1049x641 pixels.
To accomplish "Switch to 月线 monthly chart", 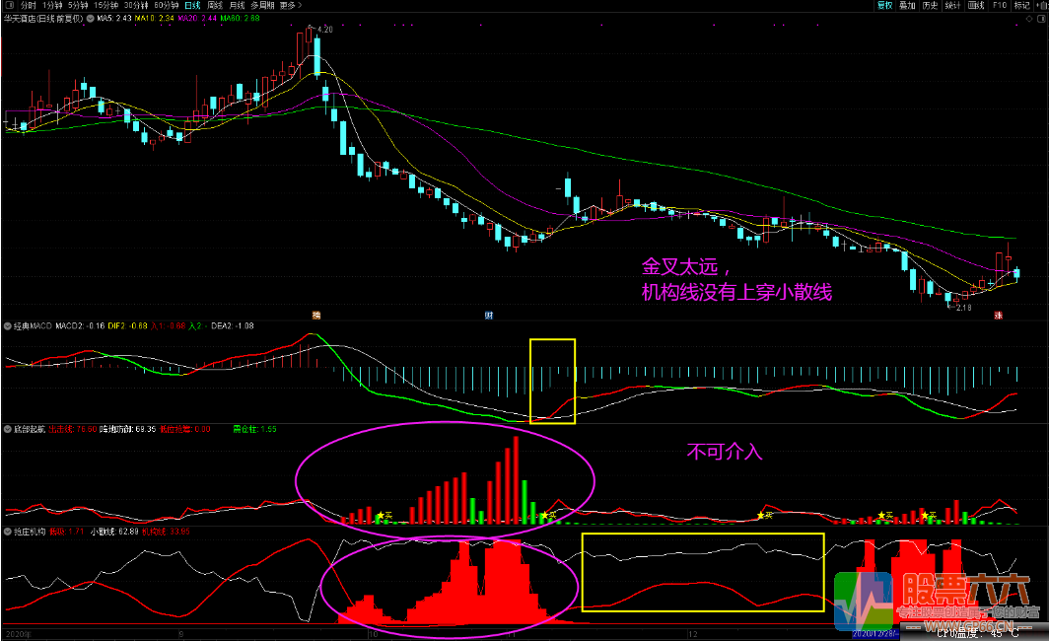I will point(237,5).
